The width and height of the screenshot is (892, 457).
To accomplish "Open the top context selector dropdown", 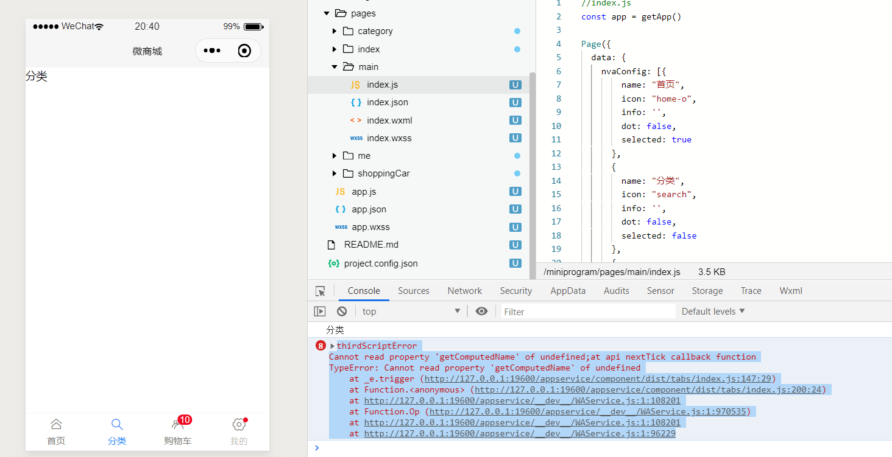I will pos(411,311).
